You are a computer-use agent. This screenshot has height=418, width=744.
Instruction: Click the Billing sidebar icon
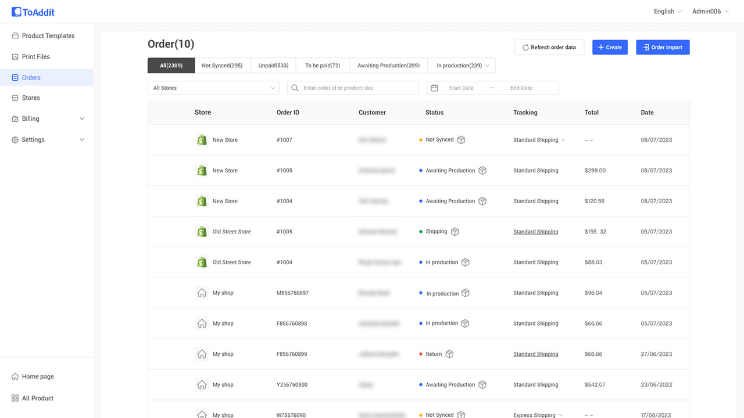point(15,119)
